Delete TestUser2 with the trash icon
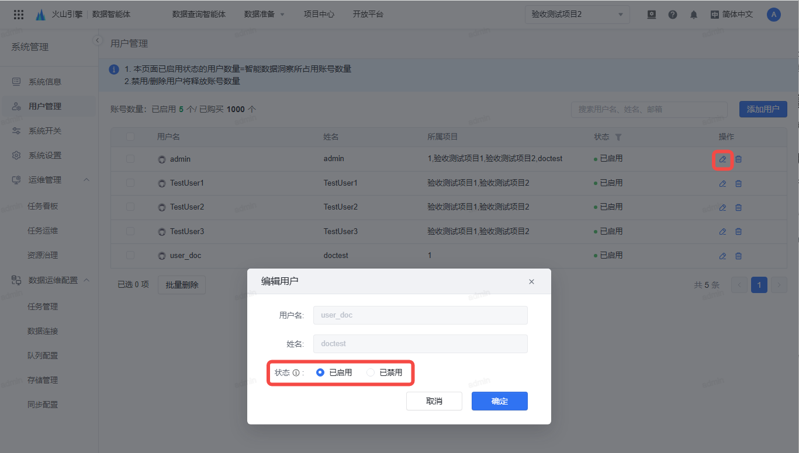Screen dimensions: 799x453 click(x=738, y=207)
